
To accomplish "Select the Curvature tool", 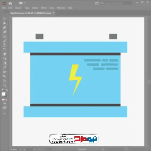I will click(5, 32).
